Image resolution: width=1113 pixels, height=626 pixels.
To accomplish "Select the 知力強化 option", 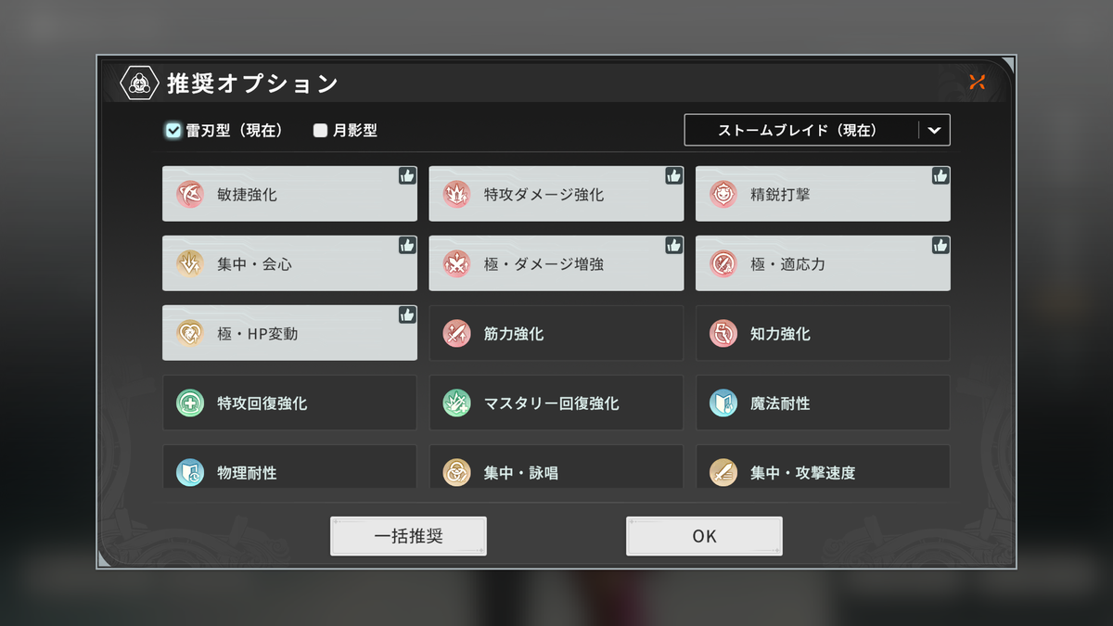I will coord(823,334).
